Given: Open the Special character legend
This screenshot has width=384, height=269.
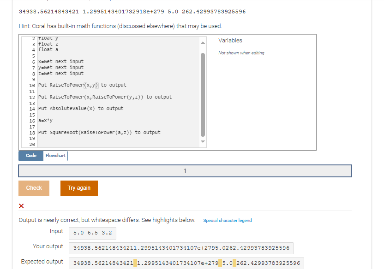Looking at the screenshot, I should pyautogui.click(x=227, y=220).
